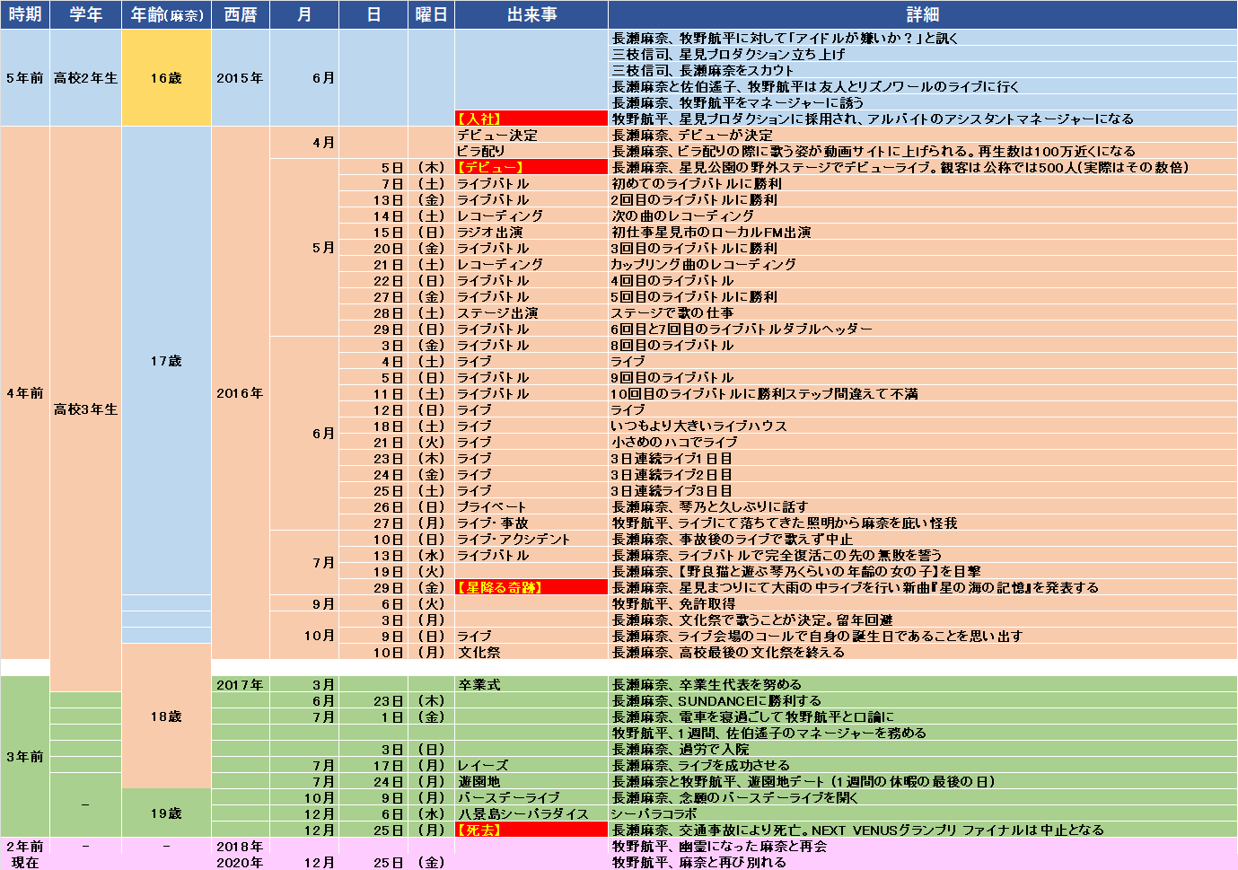The height and width of the screenshot is (870, 1238).
Task: Click the 2020年 year cell
Action: pos(240,862)
